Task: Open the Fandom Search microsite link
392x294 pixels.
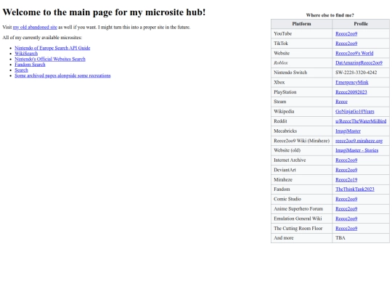Action: pos(30,65)
